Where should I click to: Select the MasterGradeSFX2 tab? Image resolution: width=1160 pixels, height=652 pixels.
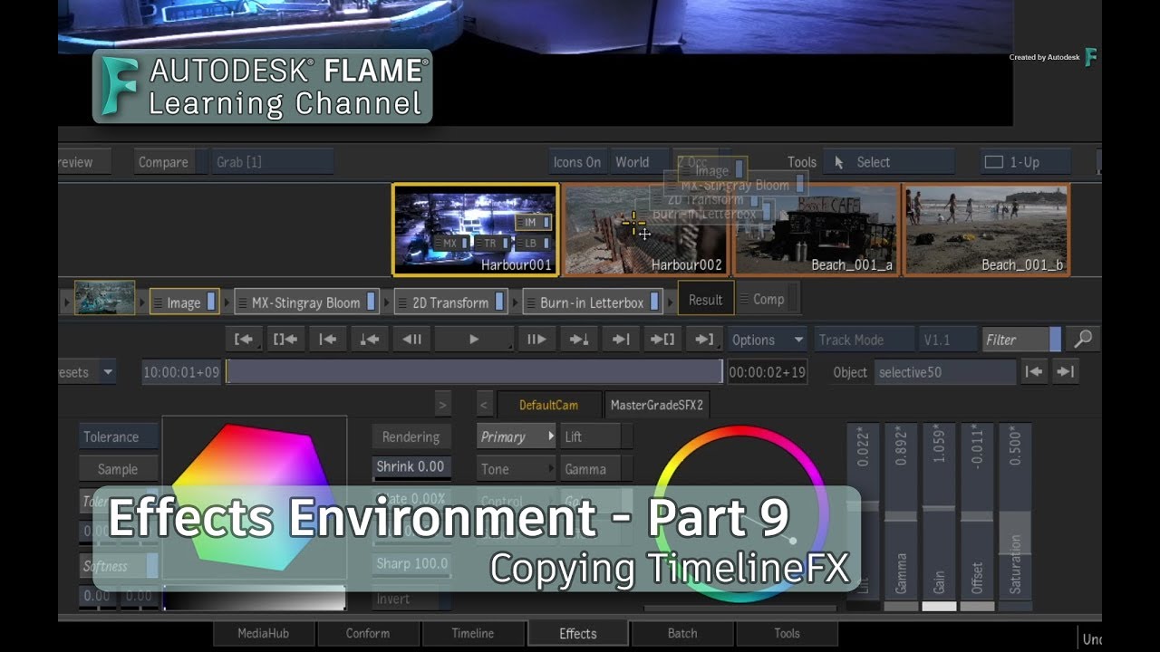click(x=657, y=405)
